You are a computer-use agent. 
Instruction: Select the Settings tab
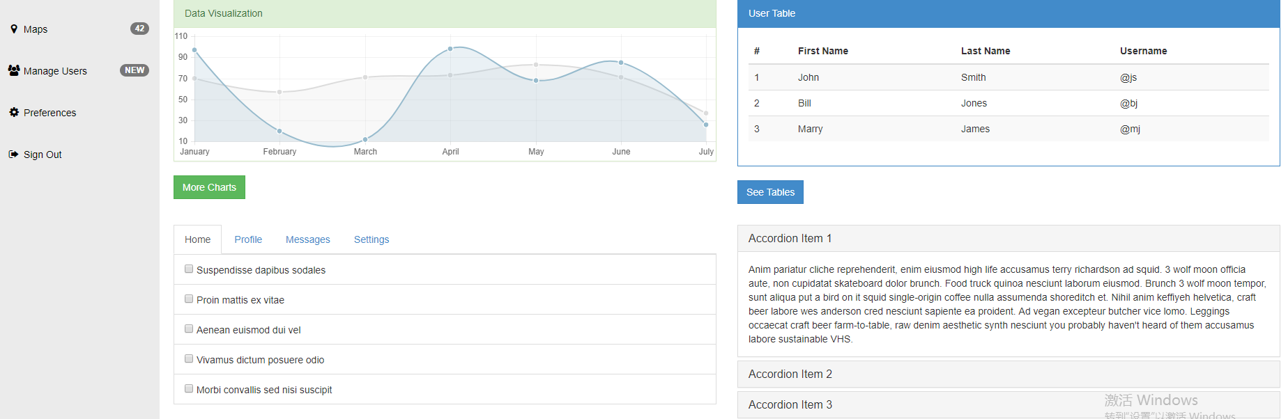(371, 239)
